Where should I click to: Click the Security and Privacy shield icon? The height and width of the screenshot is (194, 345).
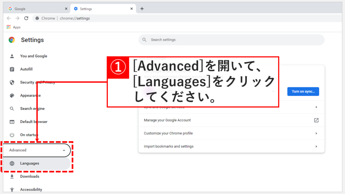tap(12, 83)
